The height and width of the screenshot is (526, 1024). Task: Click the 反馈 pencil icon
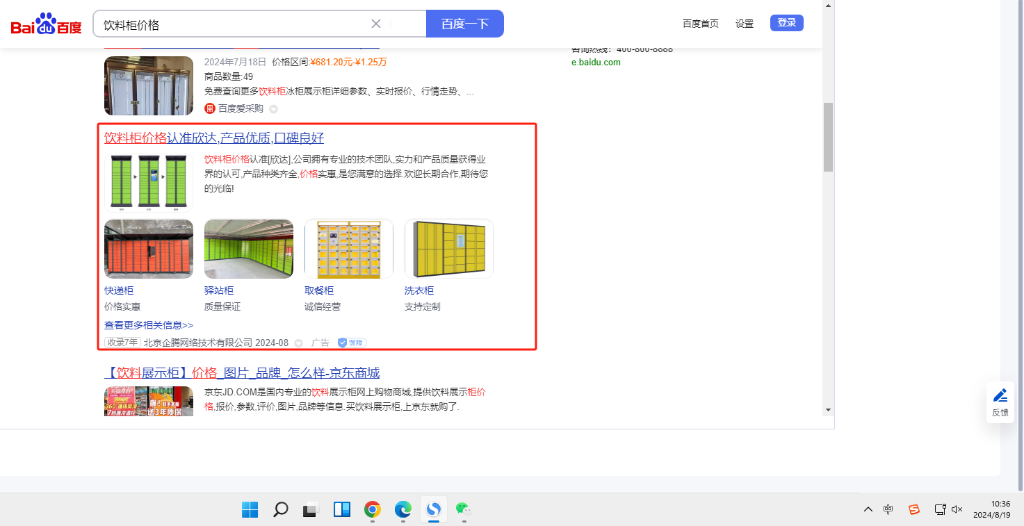point(1000,396)
